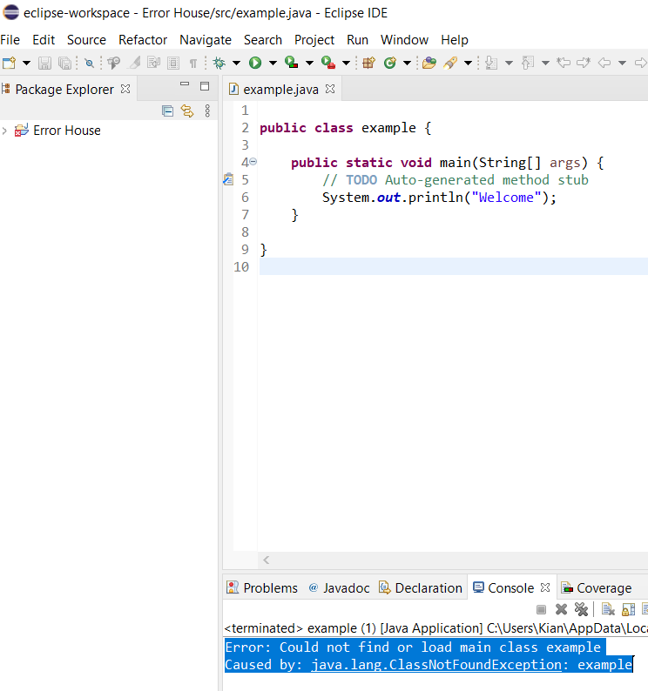Click Collapse All in Package Explorer

[x=167, y=111]
